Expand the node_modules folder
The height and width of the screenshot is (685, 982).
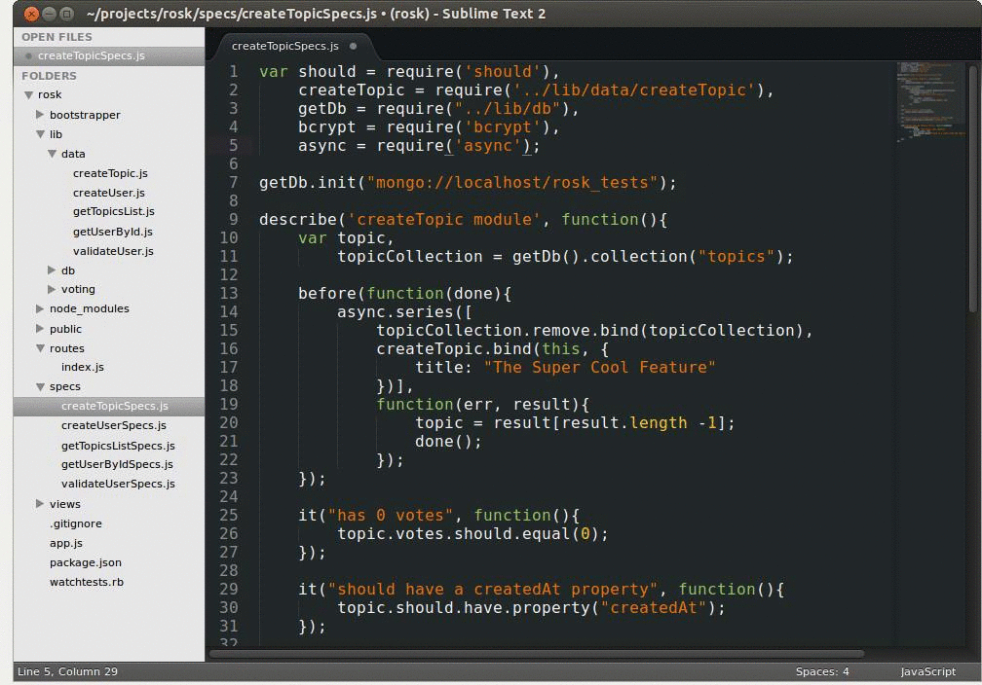[x=40, y=308]
